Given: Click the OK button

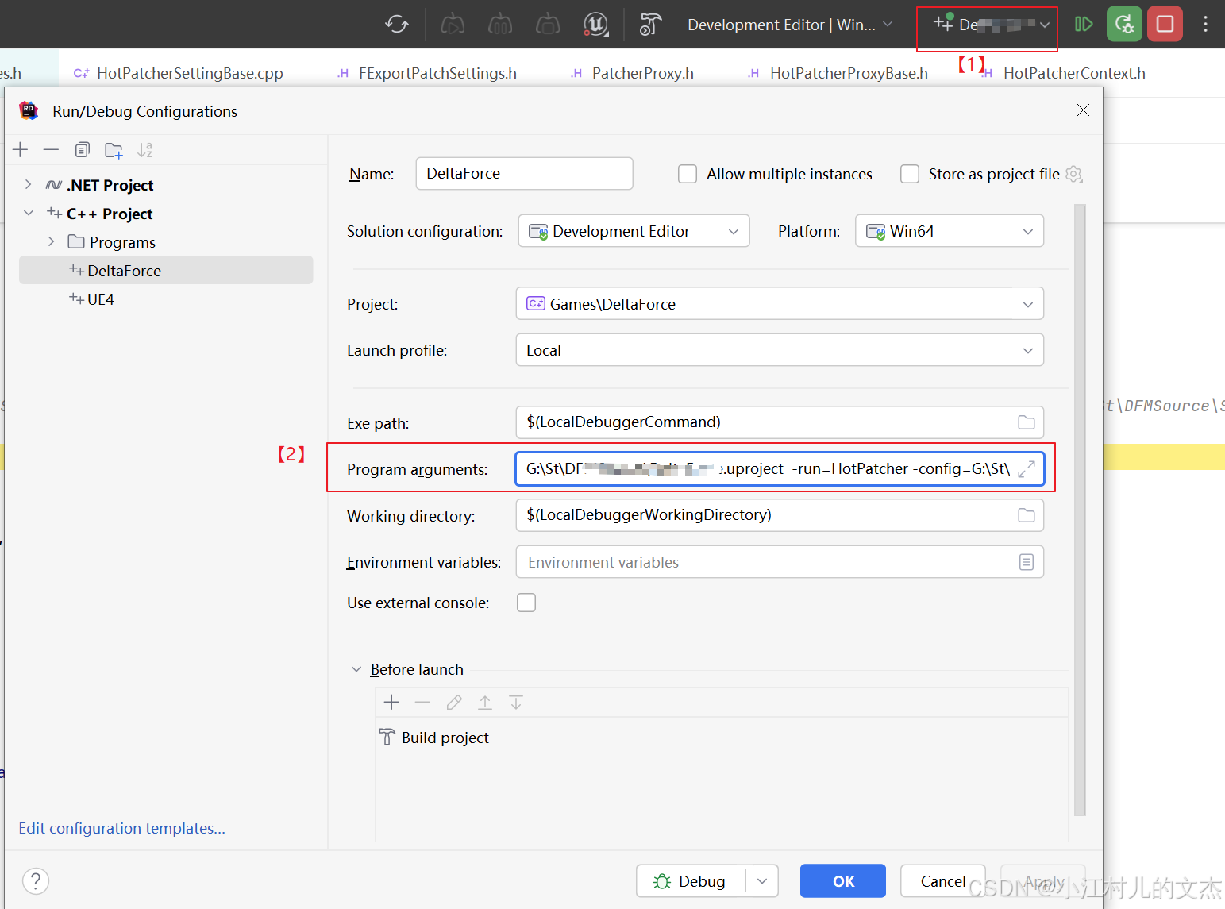Looking at the screenshot, I should click(x=842, y=881).
